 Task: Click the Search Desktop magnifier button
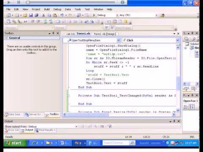pos(132,143)
